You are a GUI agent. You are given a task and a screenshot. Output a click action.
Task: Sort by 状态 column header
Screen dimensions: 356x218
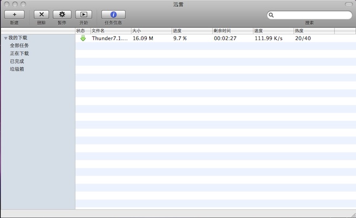point(83,31)
